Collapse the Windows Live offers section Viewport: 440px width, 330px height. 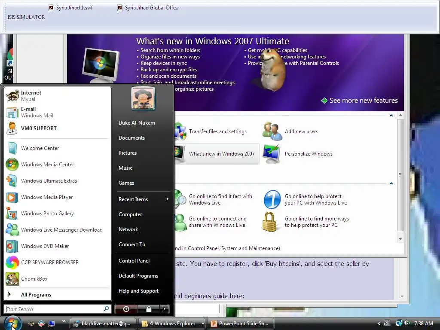pyautogui.click(x=391, y=183)
